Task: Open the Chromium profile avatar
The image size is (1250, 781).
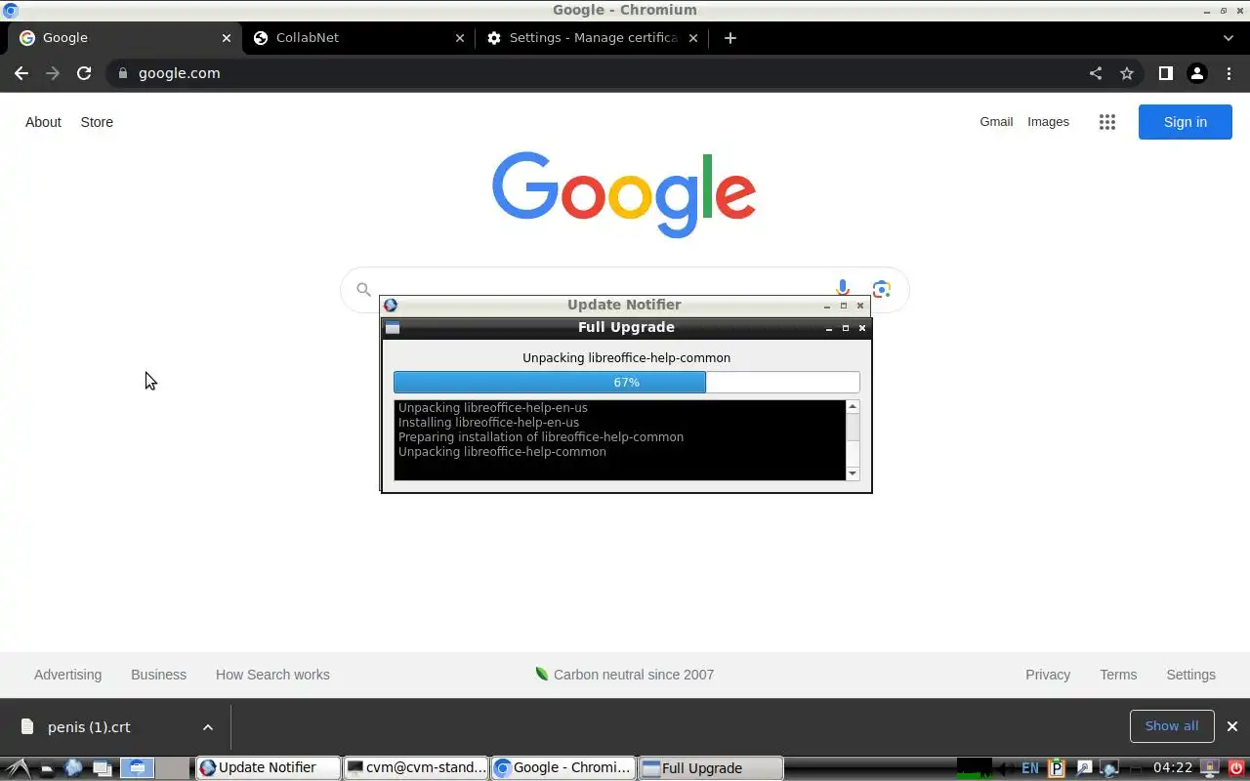Action: coord(1196,73)
